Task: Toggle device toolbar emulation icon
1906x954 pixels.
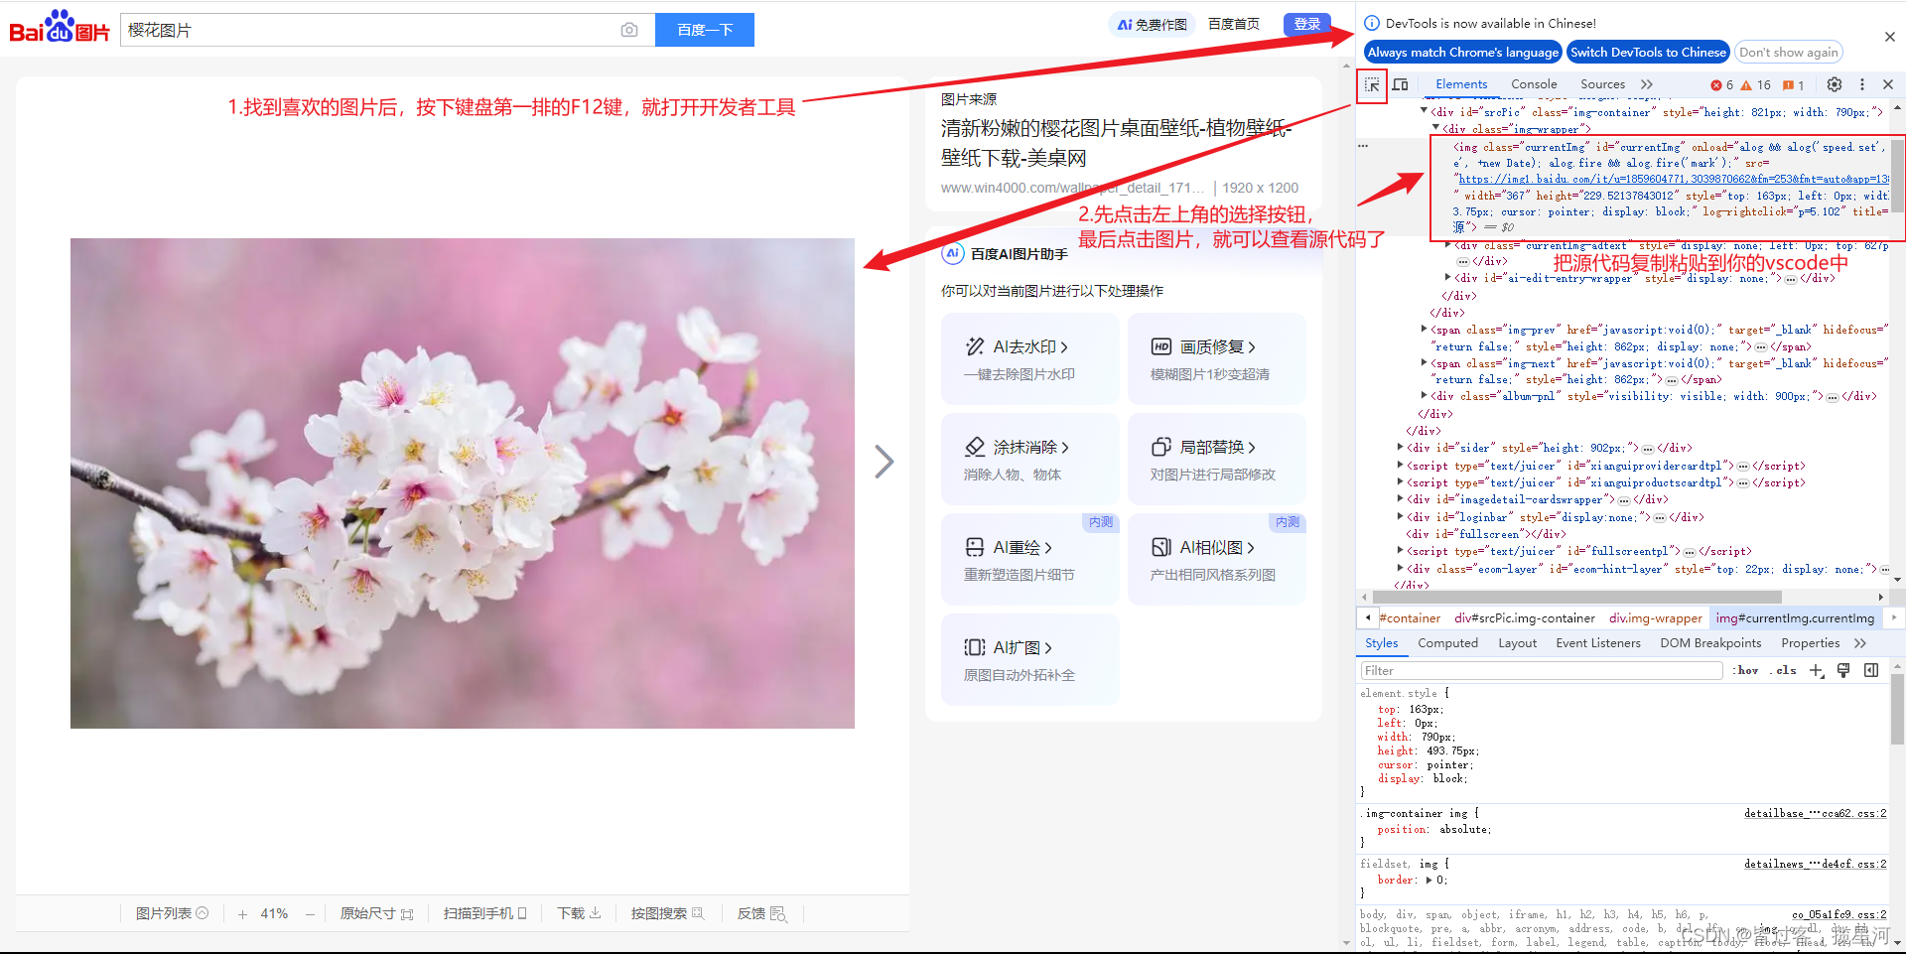Action: [x=1400, y=85]
